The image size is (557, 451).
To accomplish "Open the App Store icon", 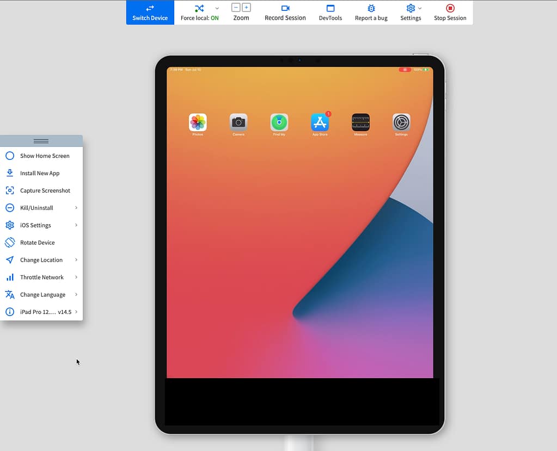I will pyautogui.click(x=320, y=122).
